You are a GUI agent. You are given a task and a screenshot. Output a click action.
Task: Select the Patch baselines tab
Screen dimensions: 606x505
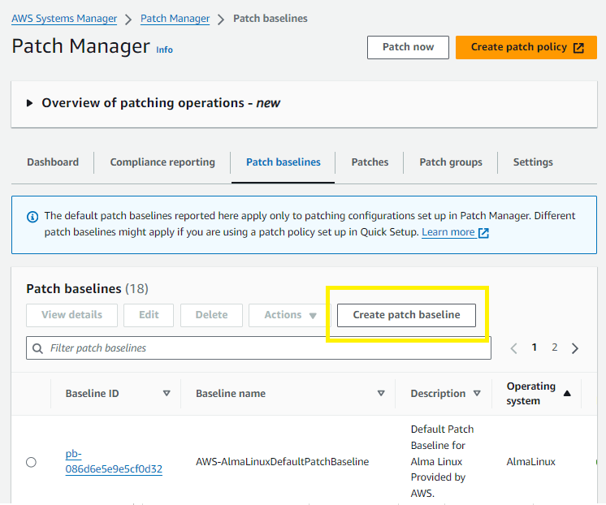[x=284, y=162]
